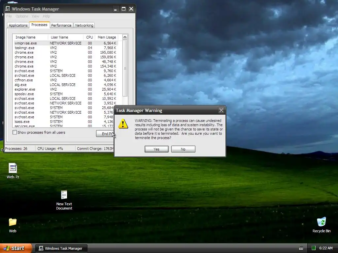The image size is (338, 253).
Task: Select the explorer.exe process
Action: coord(65,89)
